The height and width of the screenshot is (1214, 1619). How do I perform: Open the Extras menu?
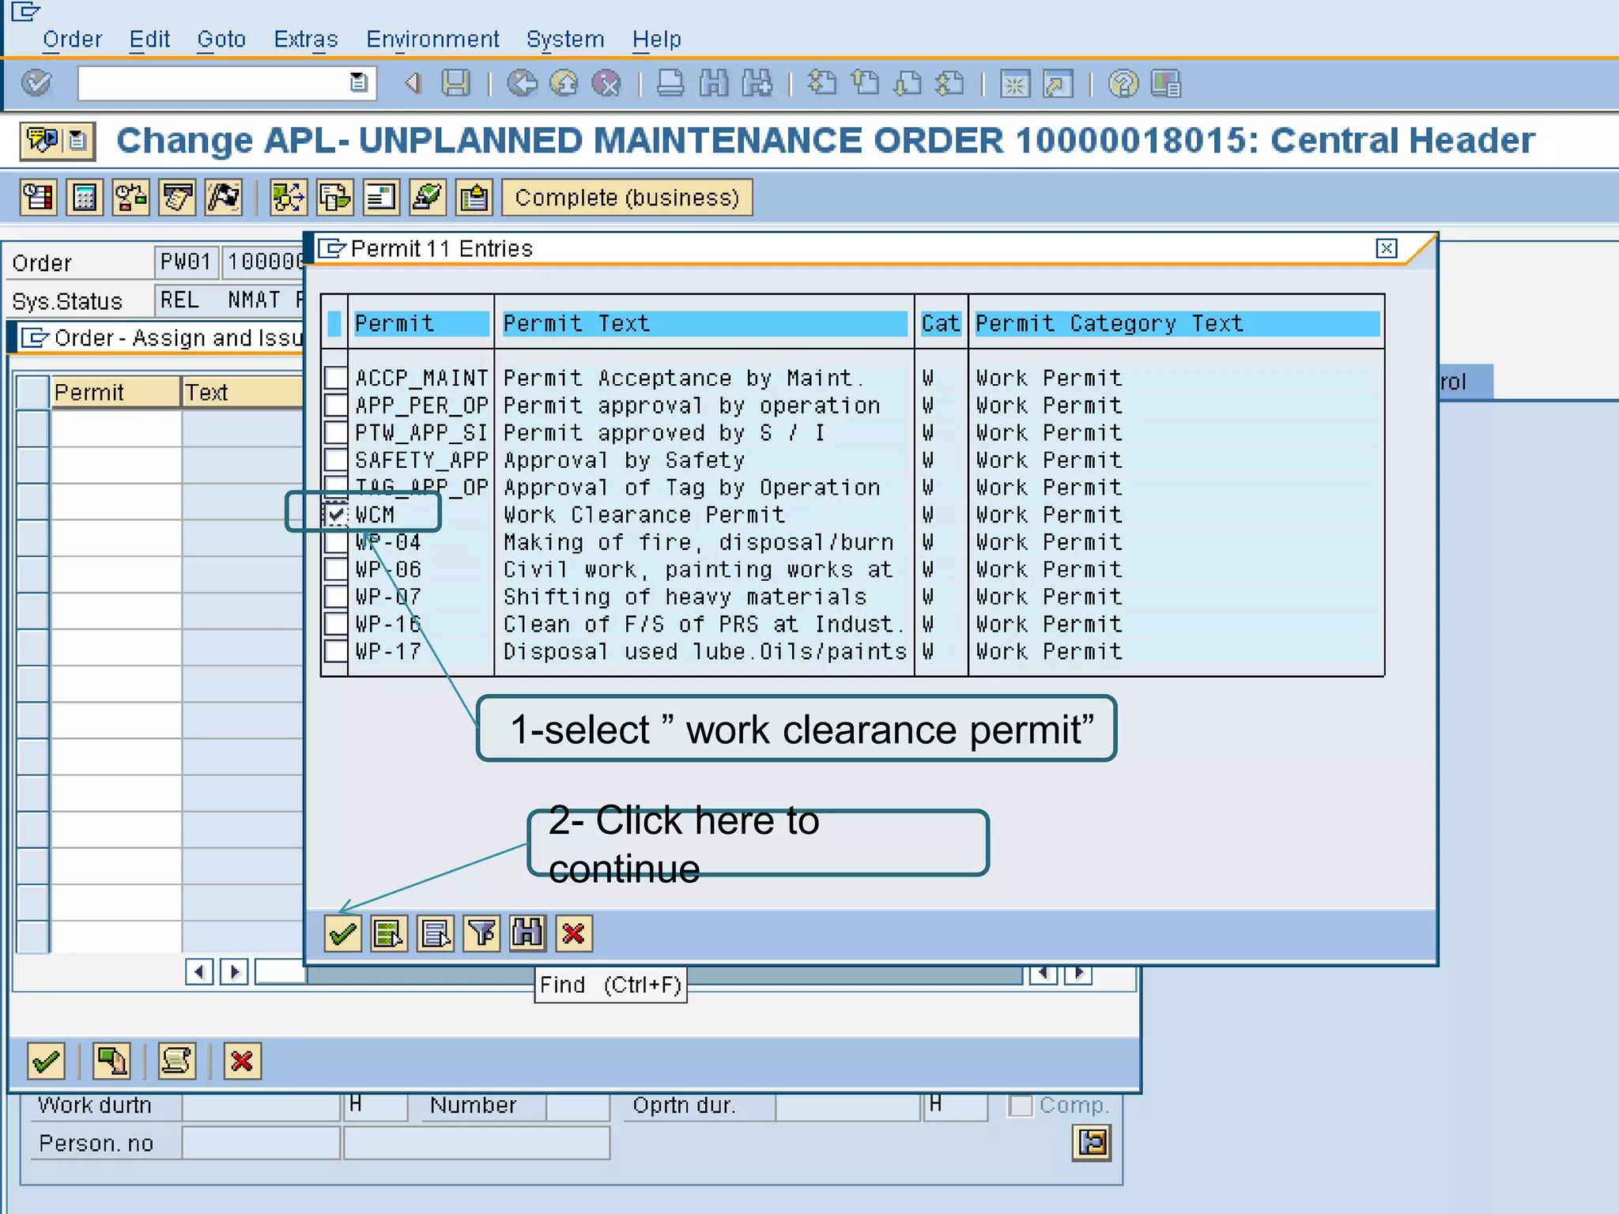(x=306, y=39)
